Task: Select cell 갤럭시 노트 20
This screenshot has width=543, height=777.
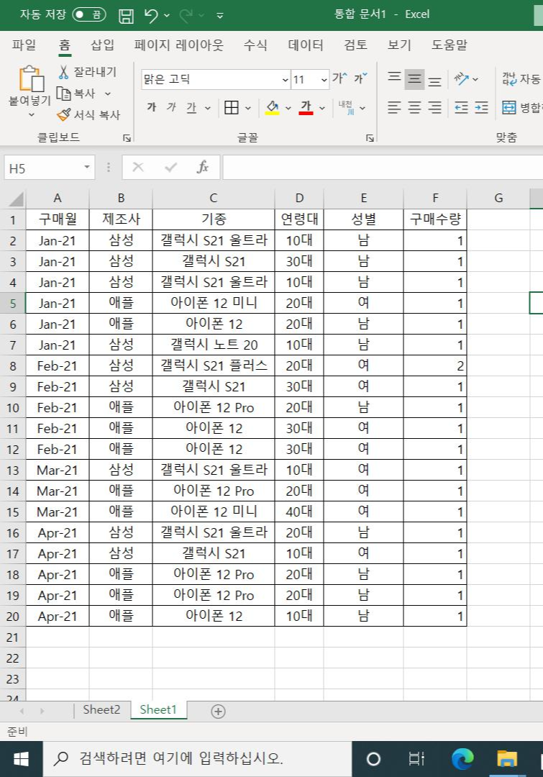Action: 214,345
